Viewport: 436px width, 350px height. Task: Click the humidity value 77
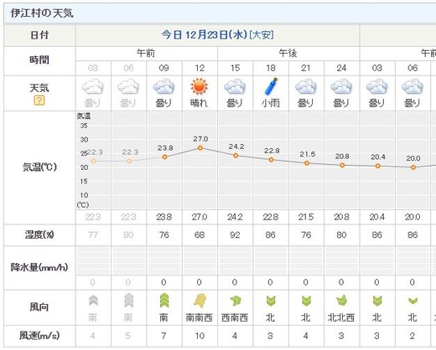[93, 235]
